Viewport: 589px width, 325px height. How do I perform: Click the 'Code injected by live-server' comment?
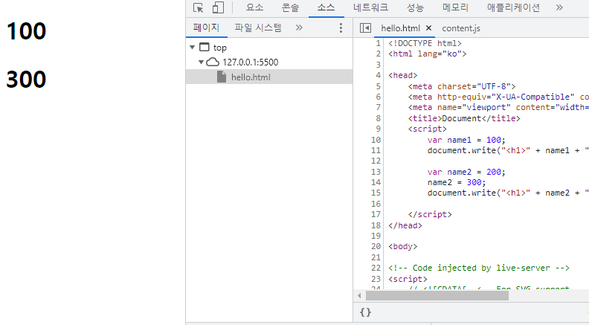[x=479, y=268]
